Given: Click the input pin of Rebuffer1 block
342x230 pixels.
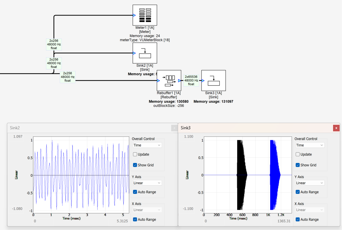Looking at the screenshot, I should 158,81.
